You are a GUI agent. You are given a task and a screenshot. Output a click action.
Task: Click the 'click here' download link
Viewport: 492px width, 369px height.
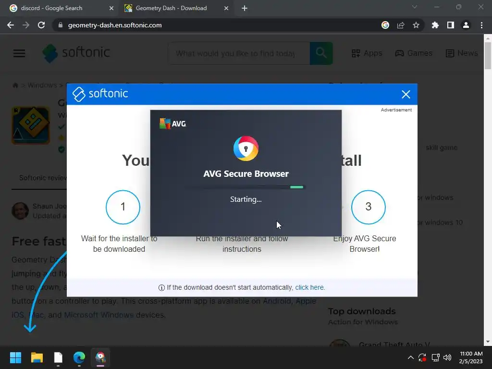pyautogui.click(x=309, y=287)
